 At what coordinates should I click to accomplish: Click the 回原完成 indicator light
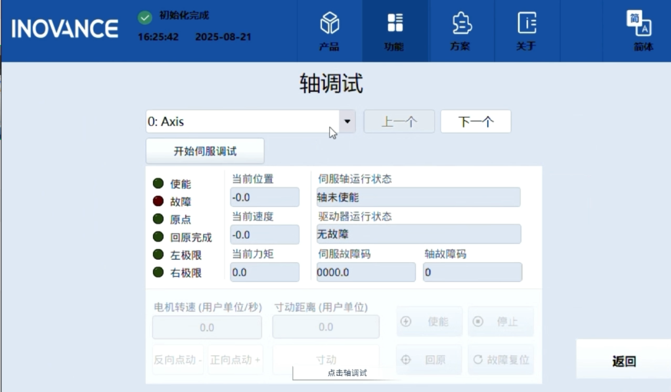pos(158,237)
